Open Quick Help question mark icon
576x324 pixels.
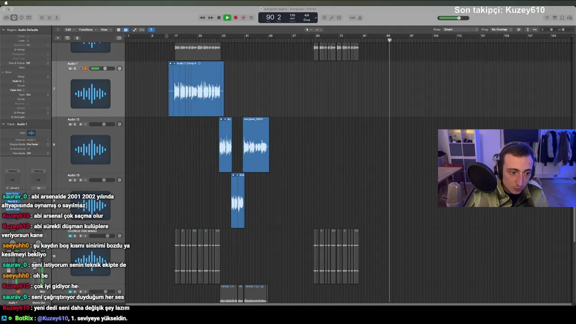(x=21, y=18)
